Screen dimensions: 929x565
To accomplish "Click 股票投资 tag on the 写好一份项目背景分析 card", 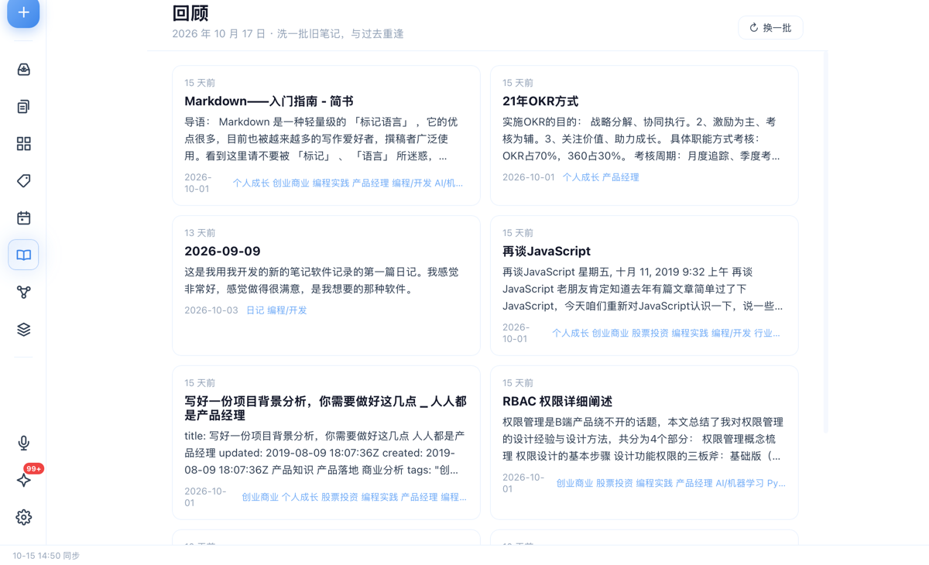I will click(340, 498).
